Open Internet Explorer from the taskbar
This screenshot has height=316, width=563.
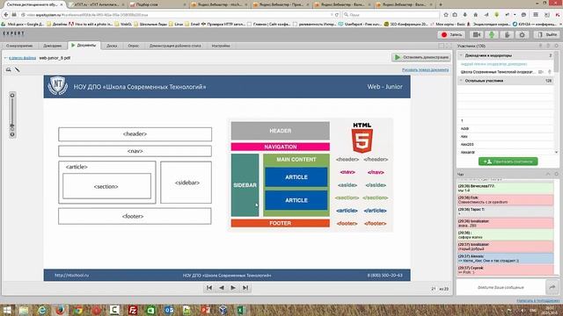click(42, 310)
